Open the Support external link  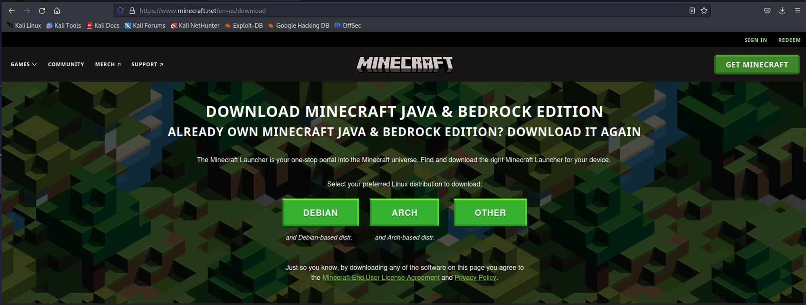tap(147, 64)
